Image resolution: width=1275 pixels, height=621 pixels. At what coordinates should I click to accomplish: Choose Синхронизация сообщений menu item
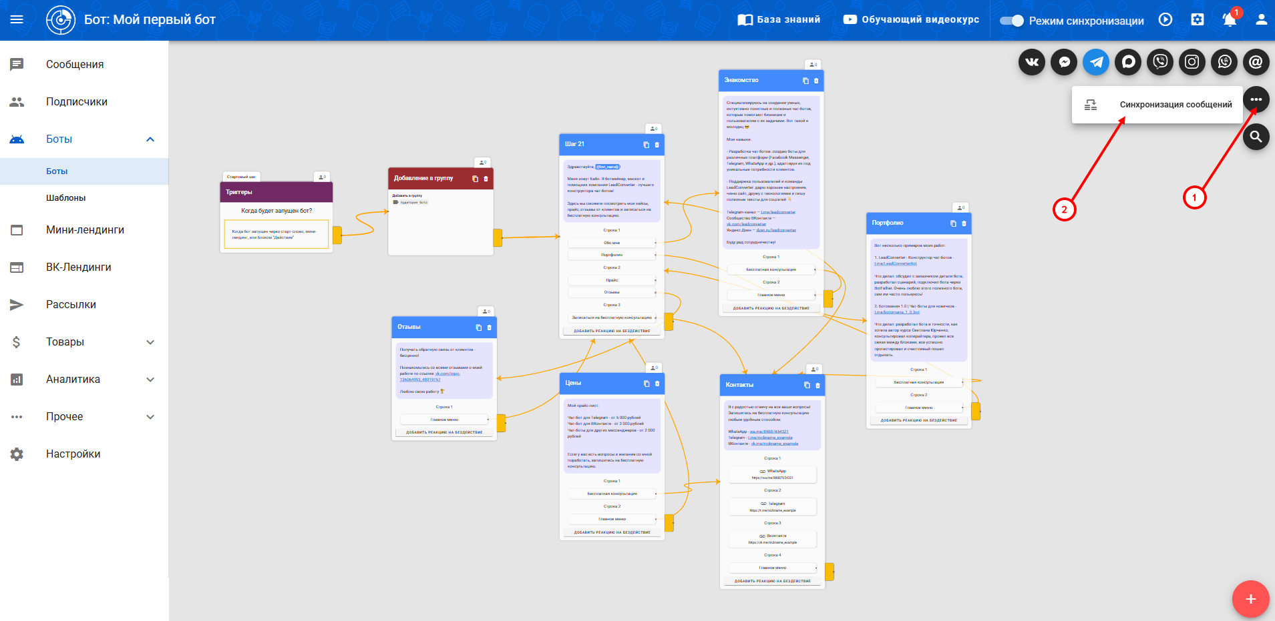point(1175,105)
